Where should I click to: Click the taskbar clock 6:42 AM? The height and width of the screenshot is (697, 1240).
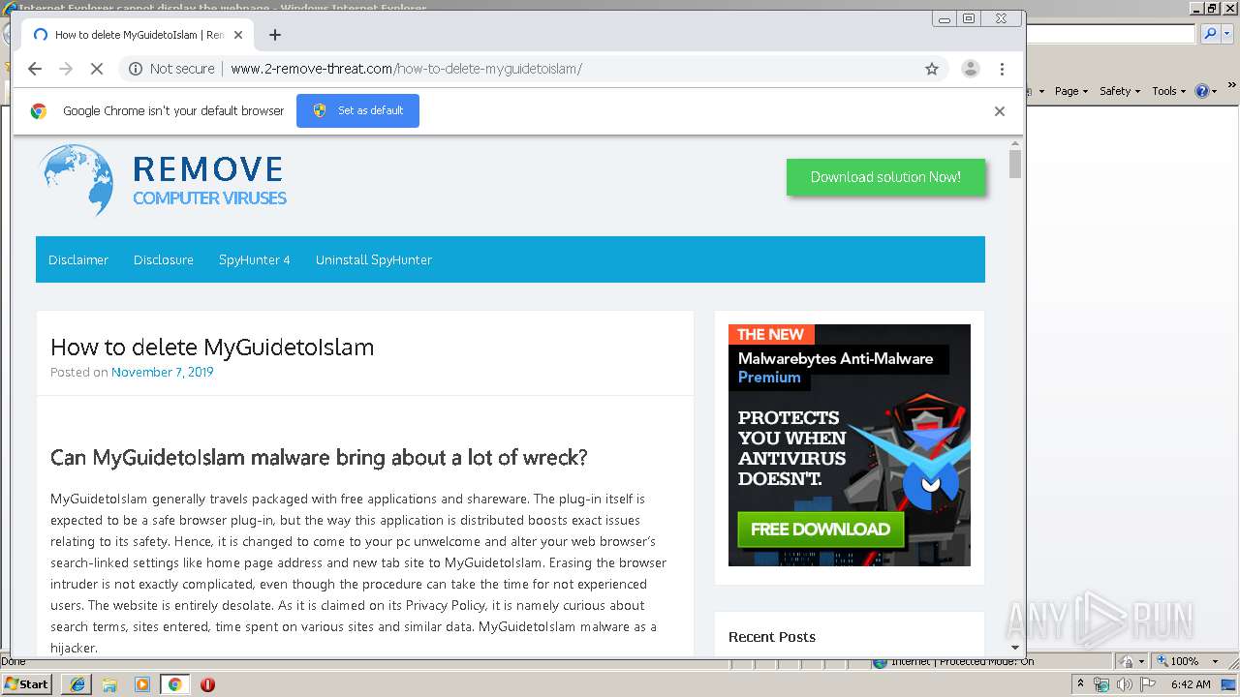pos(1191,684)
